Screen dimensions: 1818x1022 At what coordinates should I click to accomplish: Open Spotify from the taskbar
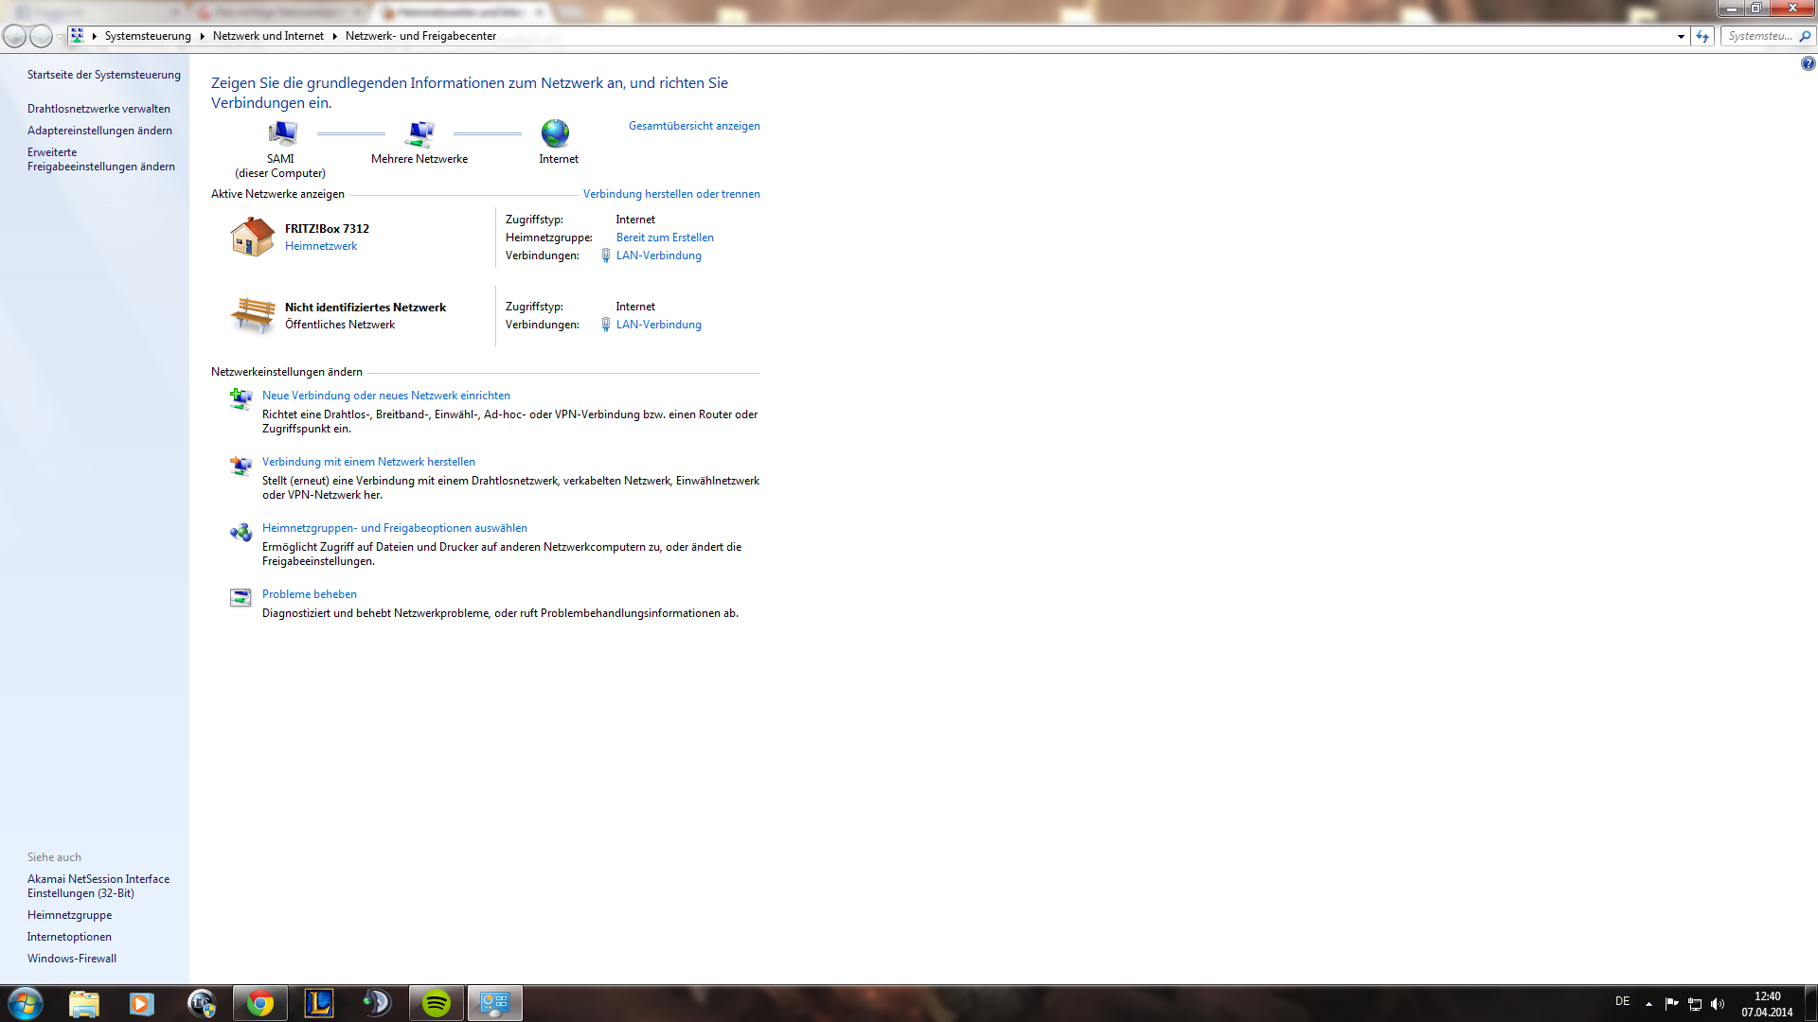pos(437,1003)
